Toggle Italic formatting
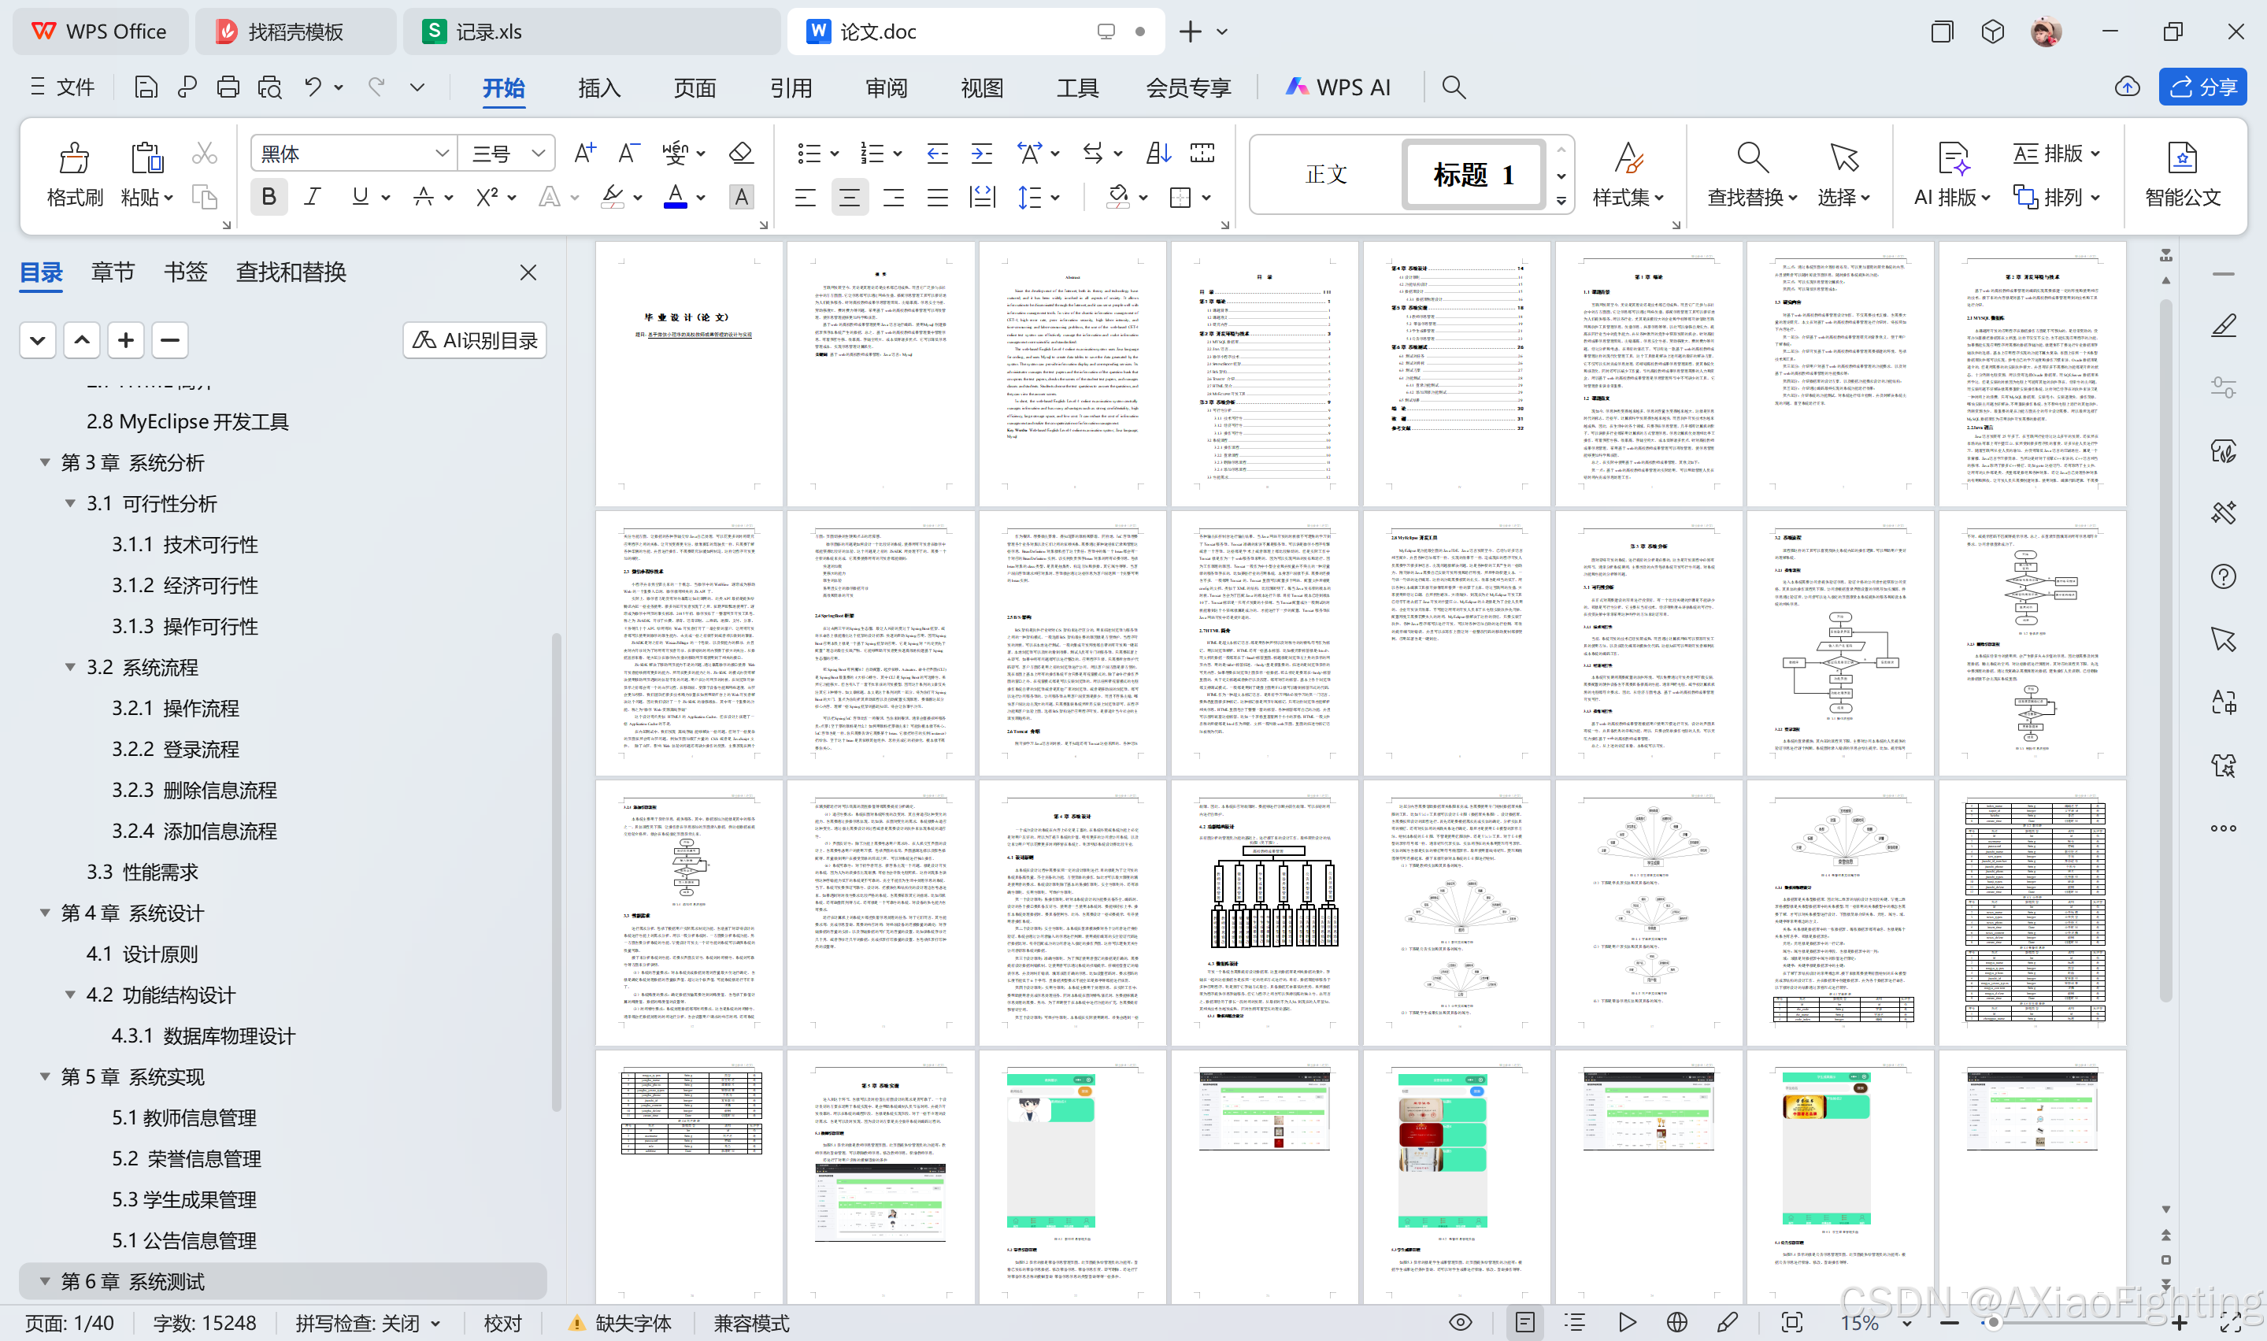 pyautogui.click(x=313, y=197)
